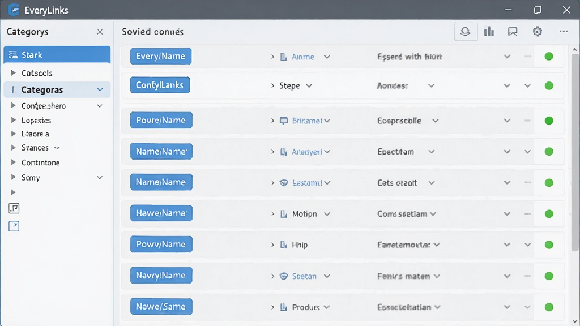Click the arrow box icon below music note
The height and width of the screenshot is (326, 580).
click(14, 226)
